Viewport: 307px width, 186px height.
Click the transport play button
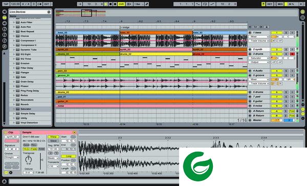106,4
